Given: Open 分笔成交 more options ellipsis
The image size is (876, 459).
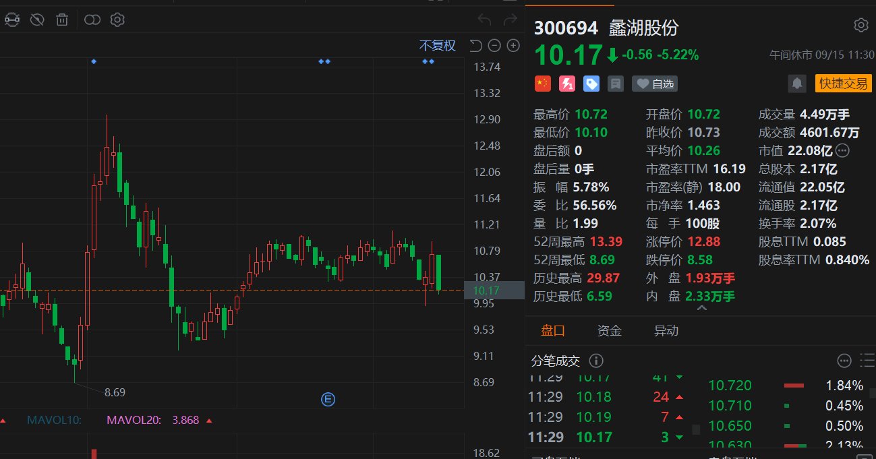Looking at the screenshot, I should [844, 361].
